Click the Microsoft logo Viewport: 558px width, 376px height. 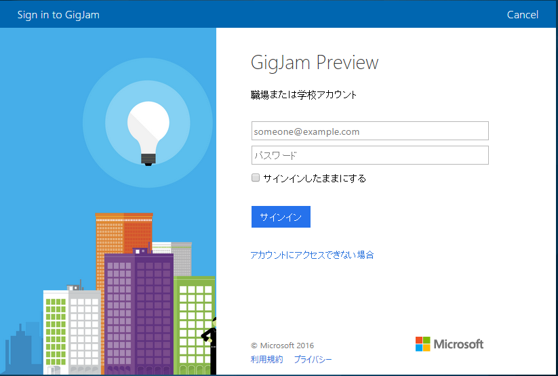click(450, 344)
